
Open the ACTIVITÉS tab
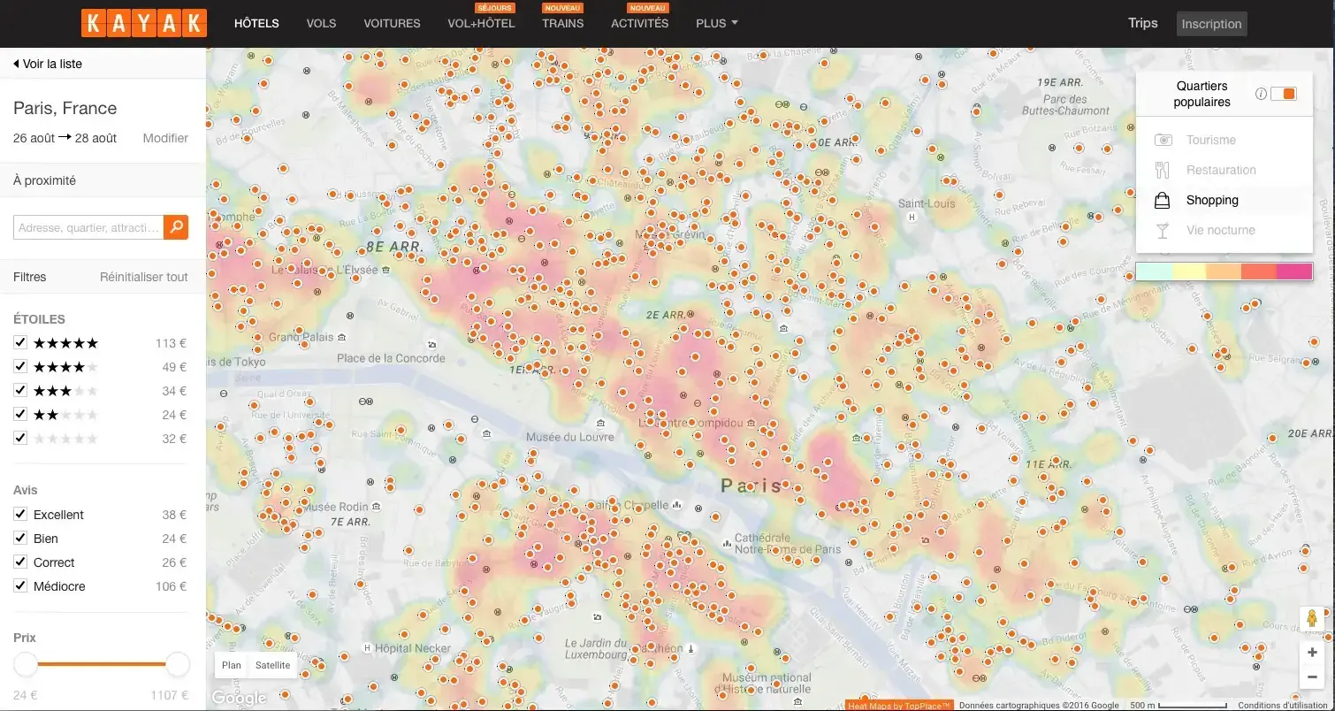click(x=640, y=23)
